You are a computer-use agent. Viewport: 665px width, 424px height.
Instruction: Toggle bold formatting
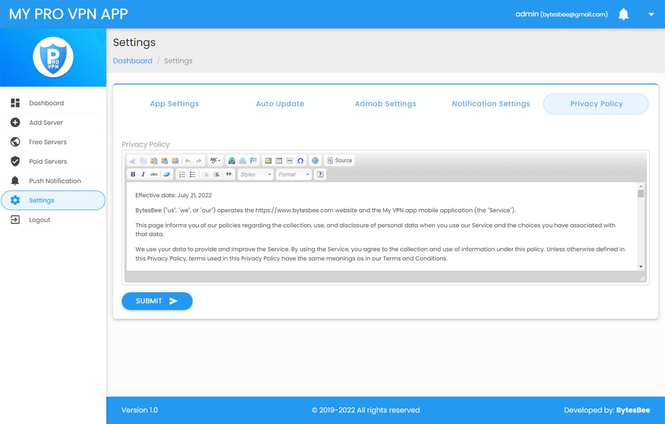133,175
